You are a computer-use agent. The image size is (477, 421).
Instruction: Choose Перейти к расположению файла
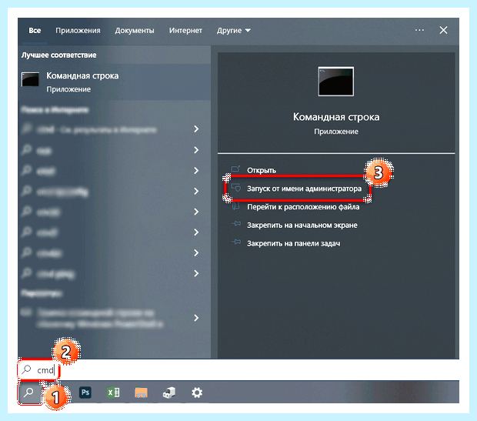[x=303, y=207]
